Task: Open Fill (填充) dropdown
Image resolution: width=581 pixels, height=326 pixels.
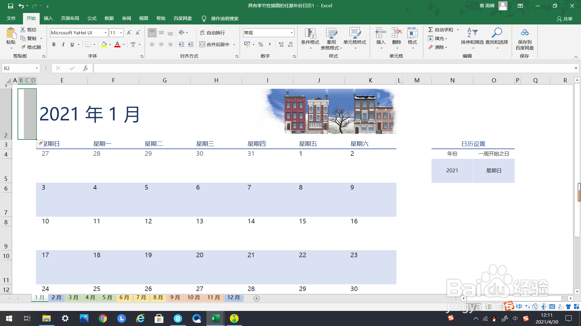Action: point(438,38)
